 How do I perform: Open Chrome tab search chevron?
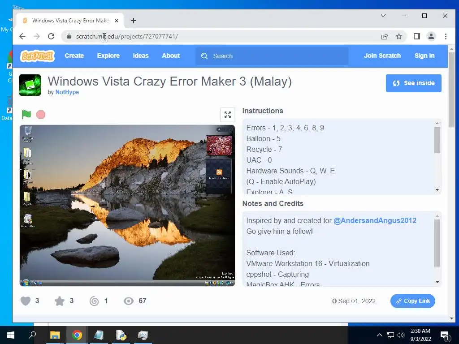click(x=383, y=16)
